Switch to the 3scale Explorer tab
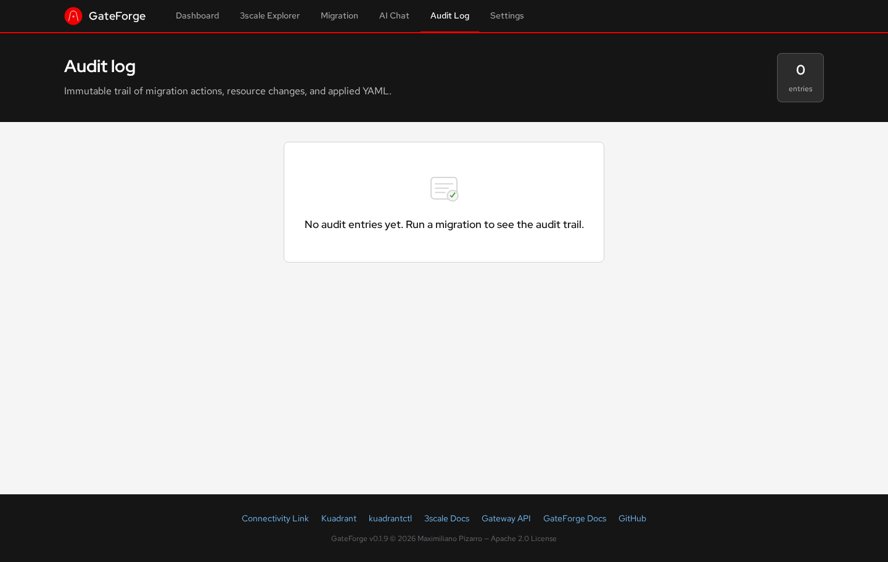 coord(269,16)
